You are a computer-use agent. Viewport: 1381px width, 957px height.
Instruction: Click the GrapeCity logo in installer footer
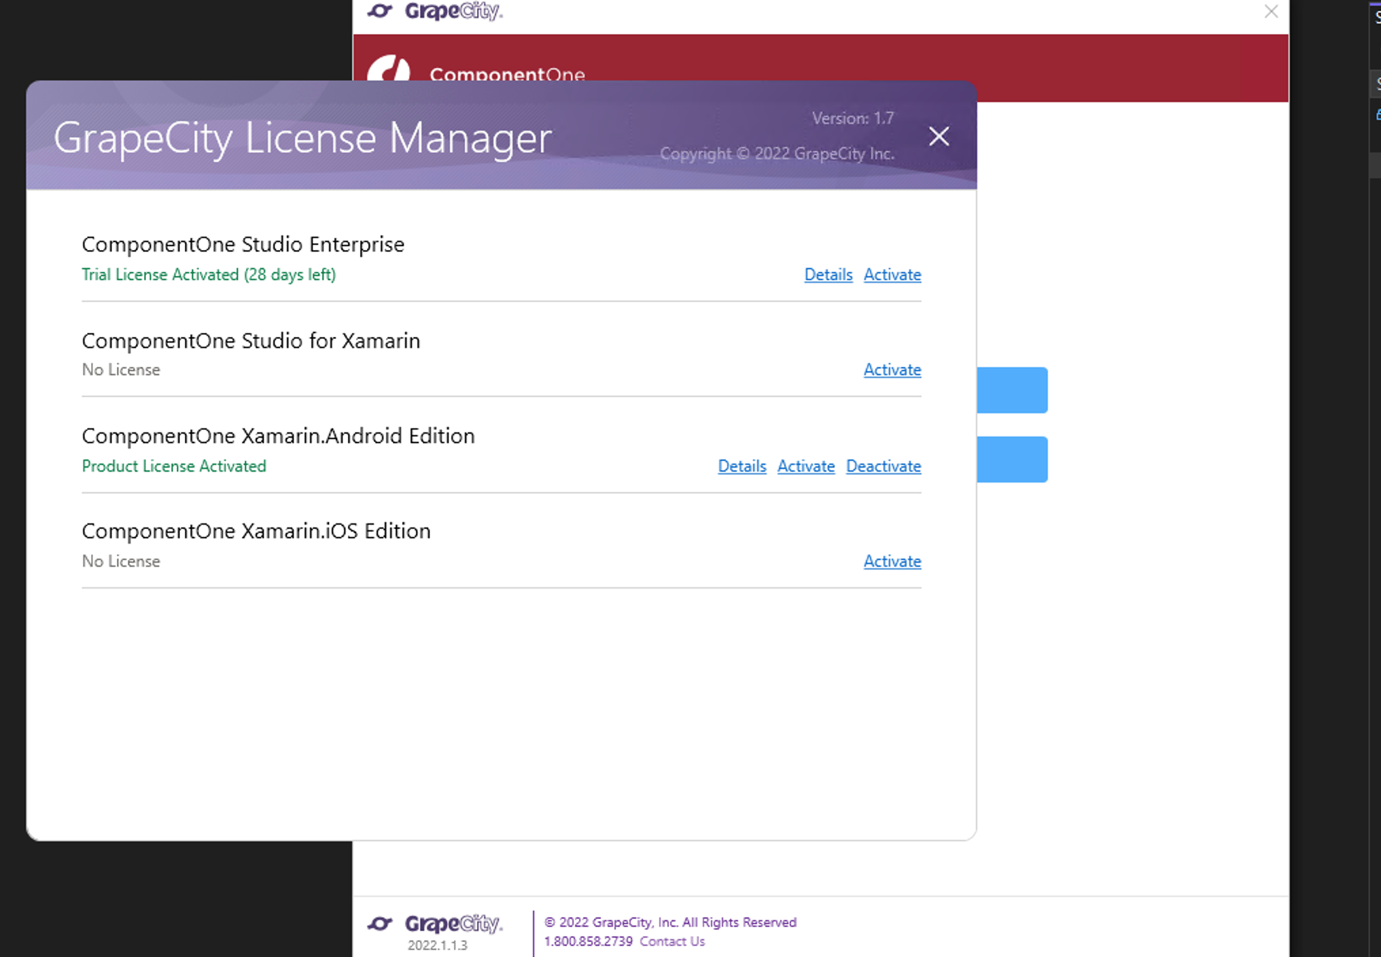click(435, 924)
